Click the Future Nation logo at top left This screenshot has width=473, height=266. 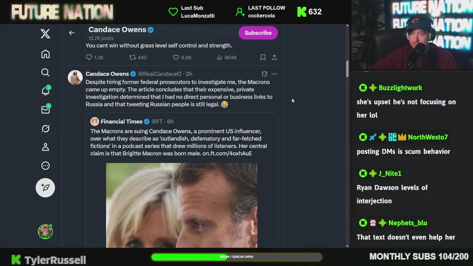coord(62,12)
